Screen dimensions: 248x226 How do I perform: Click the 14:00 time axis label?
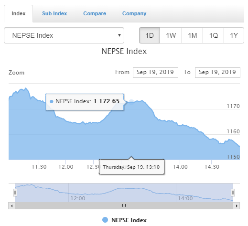click(180, 167)
